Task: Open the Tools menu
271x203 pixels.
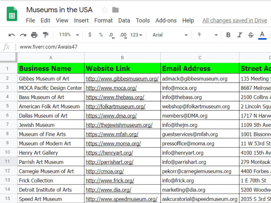Action: tap(143, 21)
